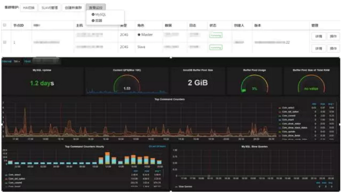The height and width of the screenshot is (194, 343).
Task: Open the Interval dropdown in dashboard
Action: pos(17,62)
